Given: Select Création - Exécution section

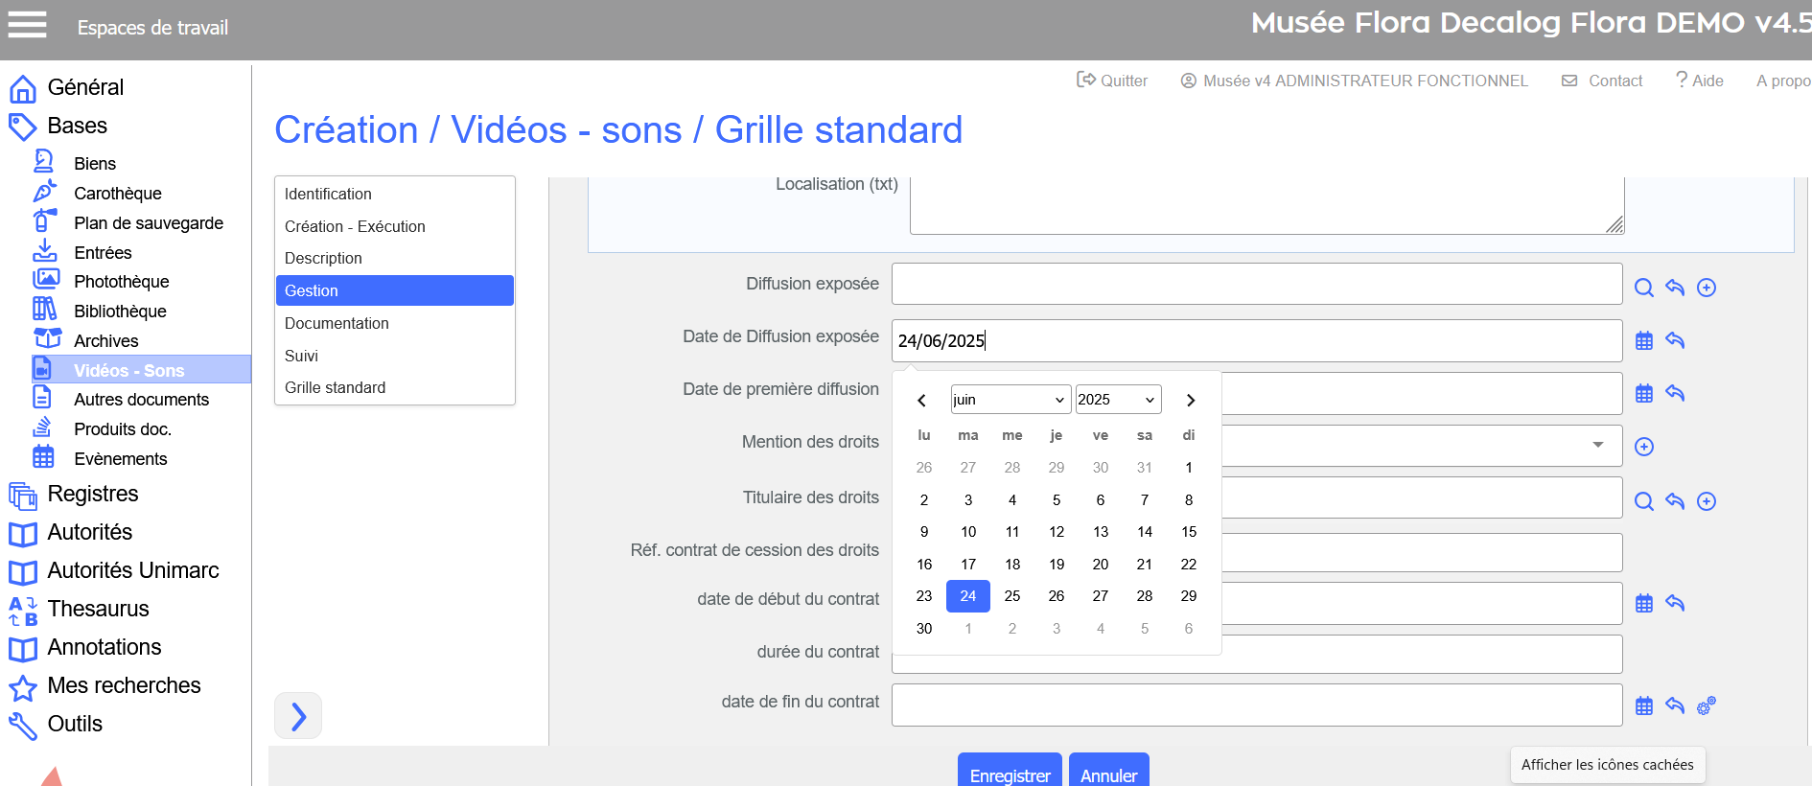Looking at the screenshot, I should point(355,226).
